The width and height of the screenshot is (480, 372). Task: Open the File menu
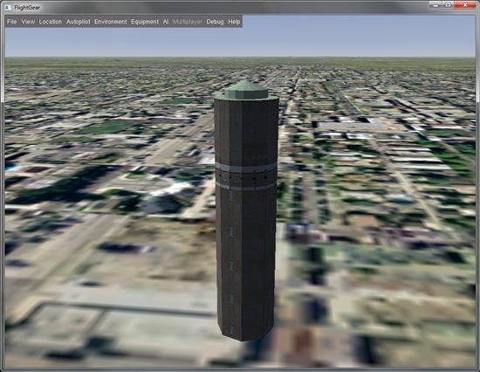pos(11,22)
